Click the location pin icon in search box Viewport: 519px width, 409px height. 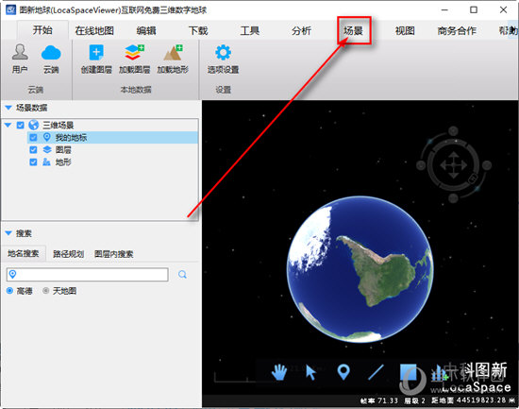tap(12, 274)
